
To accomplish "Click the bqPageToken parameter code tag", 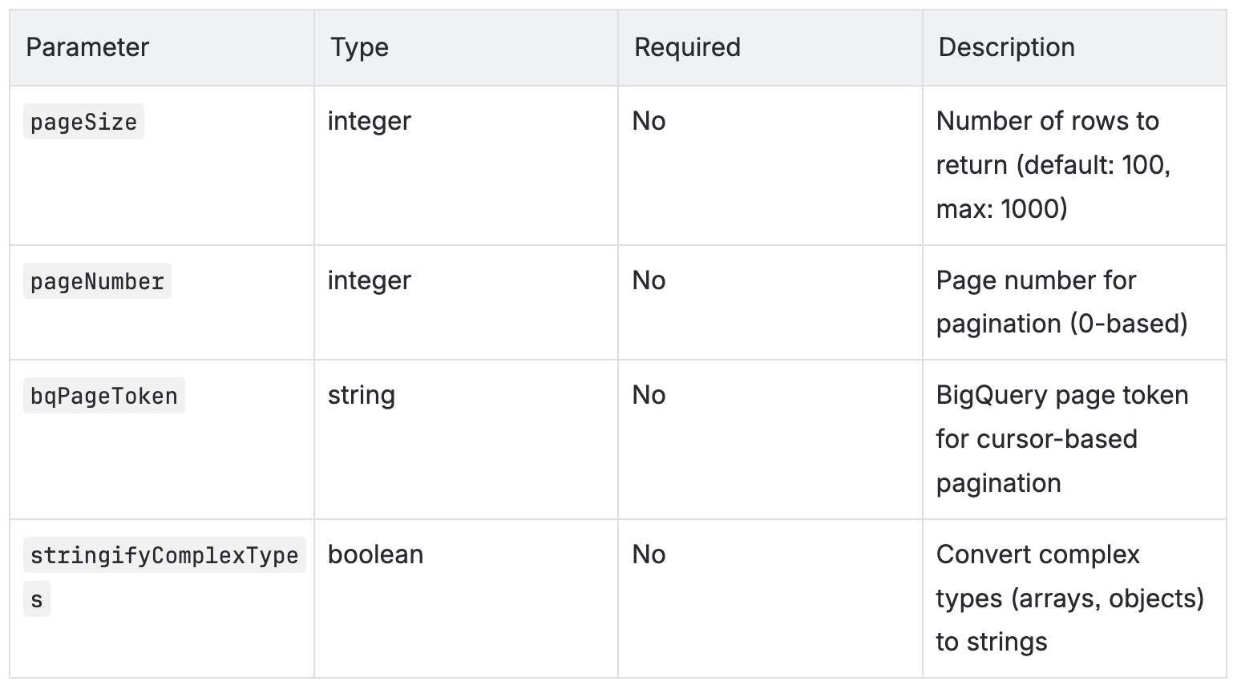I will pos(104,396).
